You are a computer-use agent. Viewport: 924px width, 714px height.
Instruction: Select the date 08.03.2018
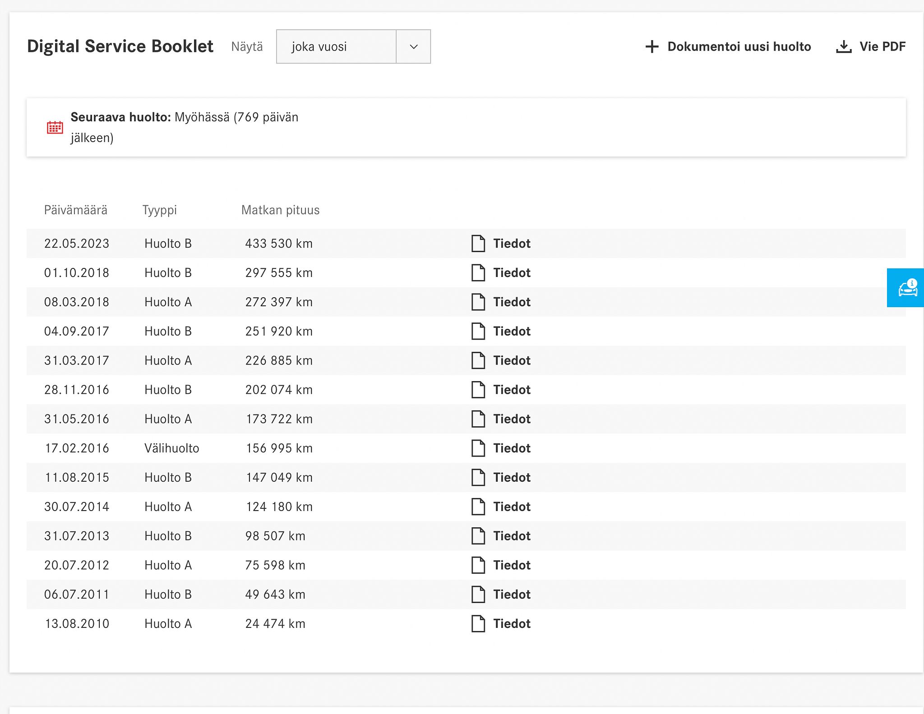pos(77,302)
